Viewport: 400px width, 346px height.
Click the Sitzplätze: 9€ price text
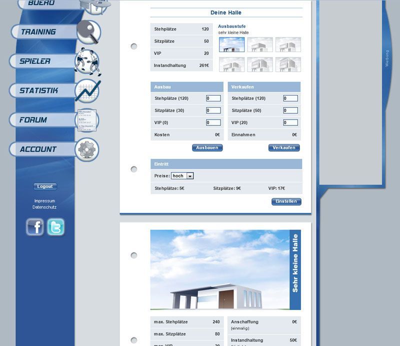coord(227,188)
